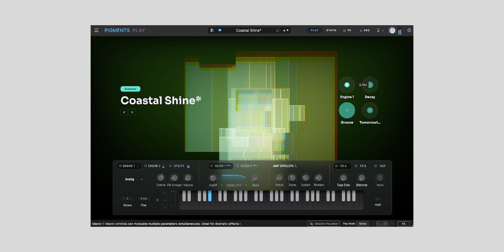504x252 pixels.
Task: Click the master volume knob
Action: click(392, 31)
